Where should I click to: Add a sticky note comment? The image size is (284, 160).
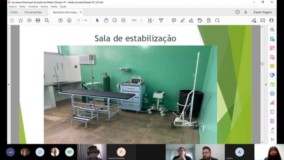(174, 20)
